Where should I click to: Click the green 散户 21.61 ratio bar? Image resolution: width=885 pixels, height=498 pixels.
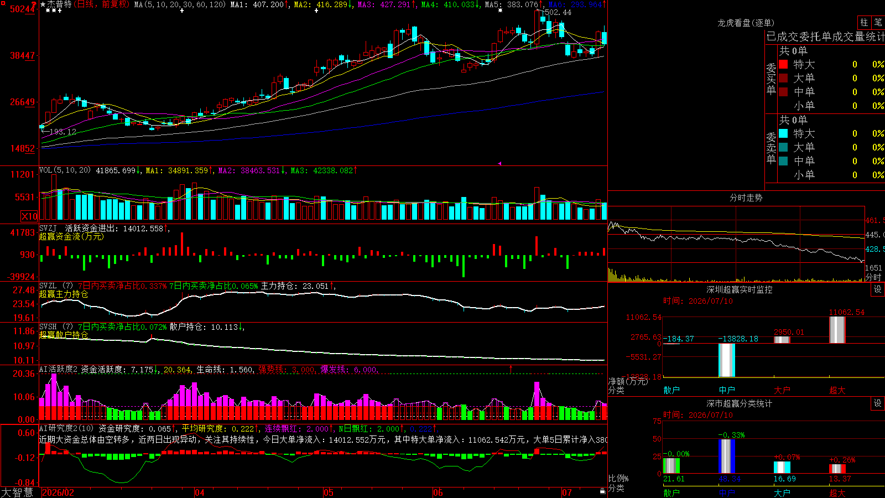671,466
